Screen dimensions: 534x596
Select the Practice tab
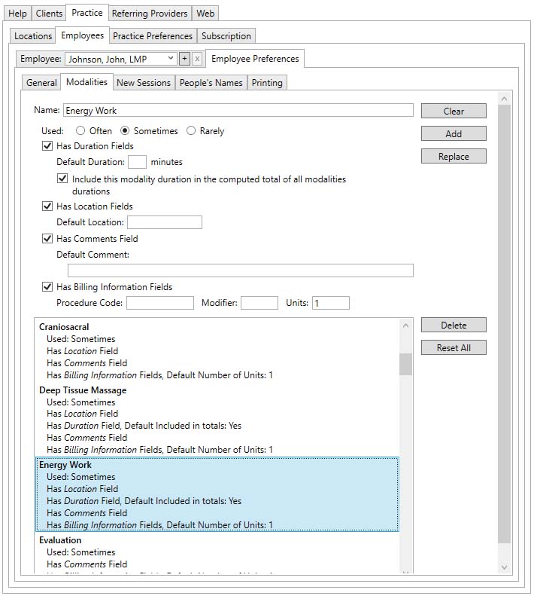click(x=87, y=13)
